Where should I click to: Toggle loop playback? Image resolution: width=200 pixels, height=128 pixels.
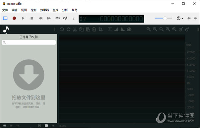58,18
